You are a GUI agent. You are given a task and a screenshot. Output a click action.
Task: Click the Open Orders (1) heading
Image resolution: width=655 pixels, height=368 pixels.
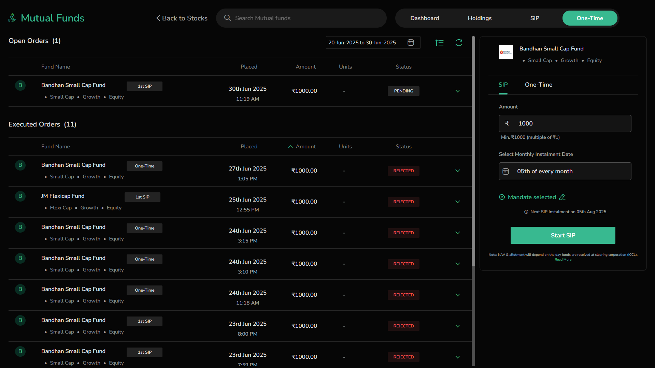(x=34, y=41)
